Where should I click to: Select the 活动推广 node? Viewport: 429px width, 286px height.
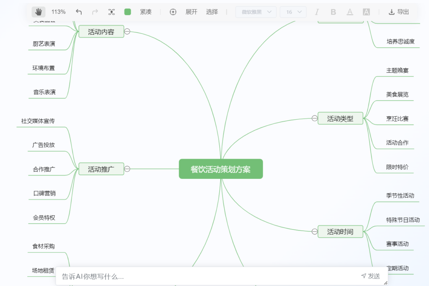point(101,169)
